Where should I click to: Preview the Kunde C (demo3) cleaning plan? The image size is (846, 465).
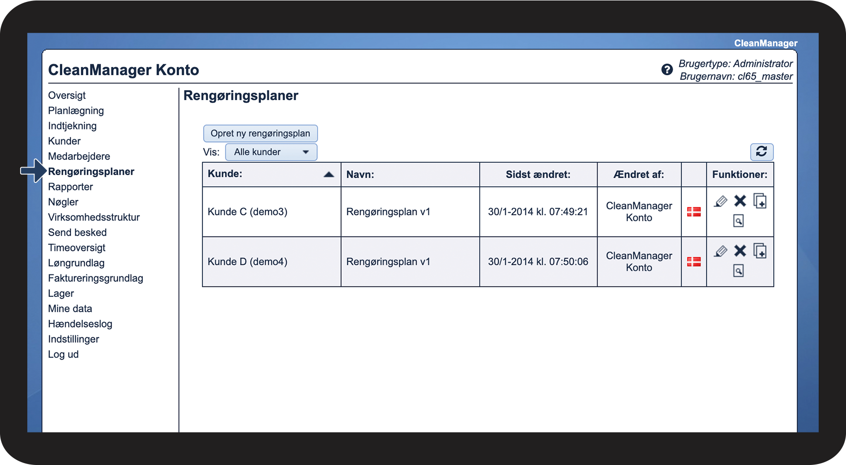pos(738,221)
